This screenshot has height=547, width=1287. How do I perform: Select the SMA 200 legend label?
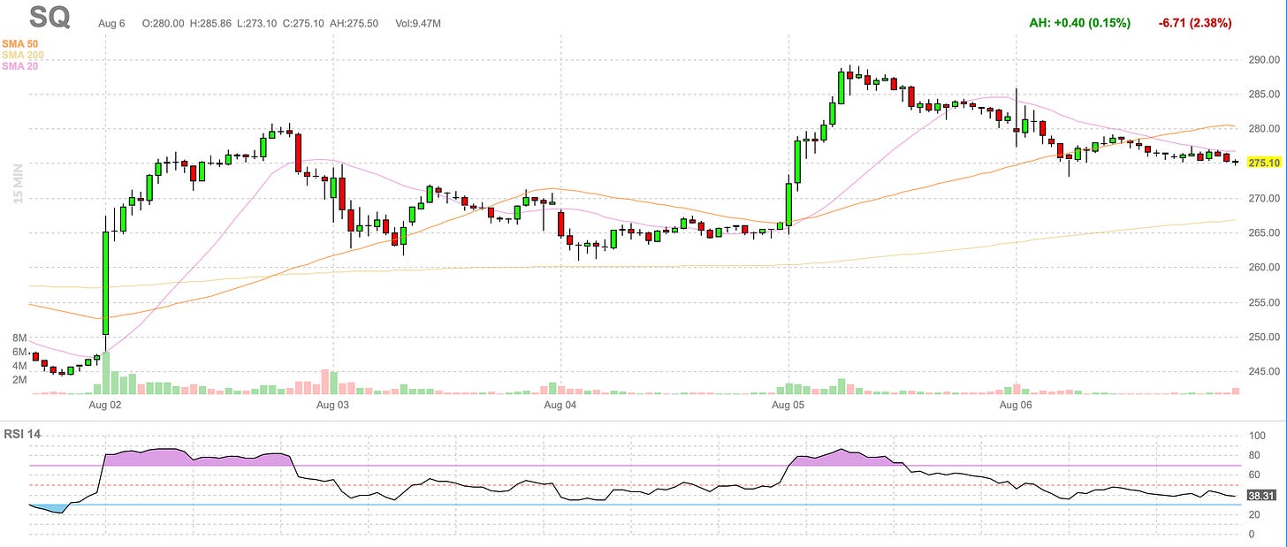pos(23,55)
